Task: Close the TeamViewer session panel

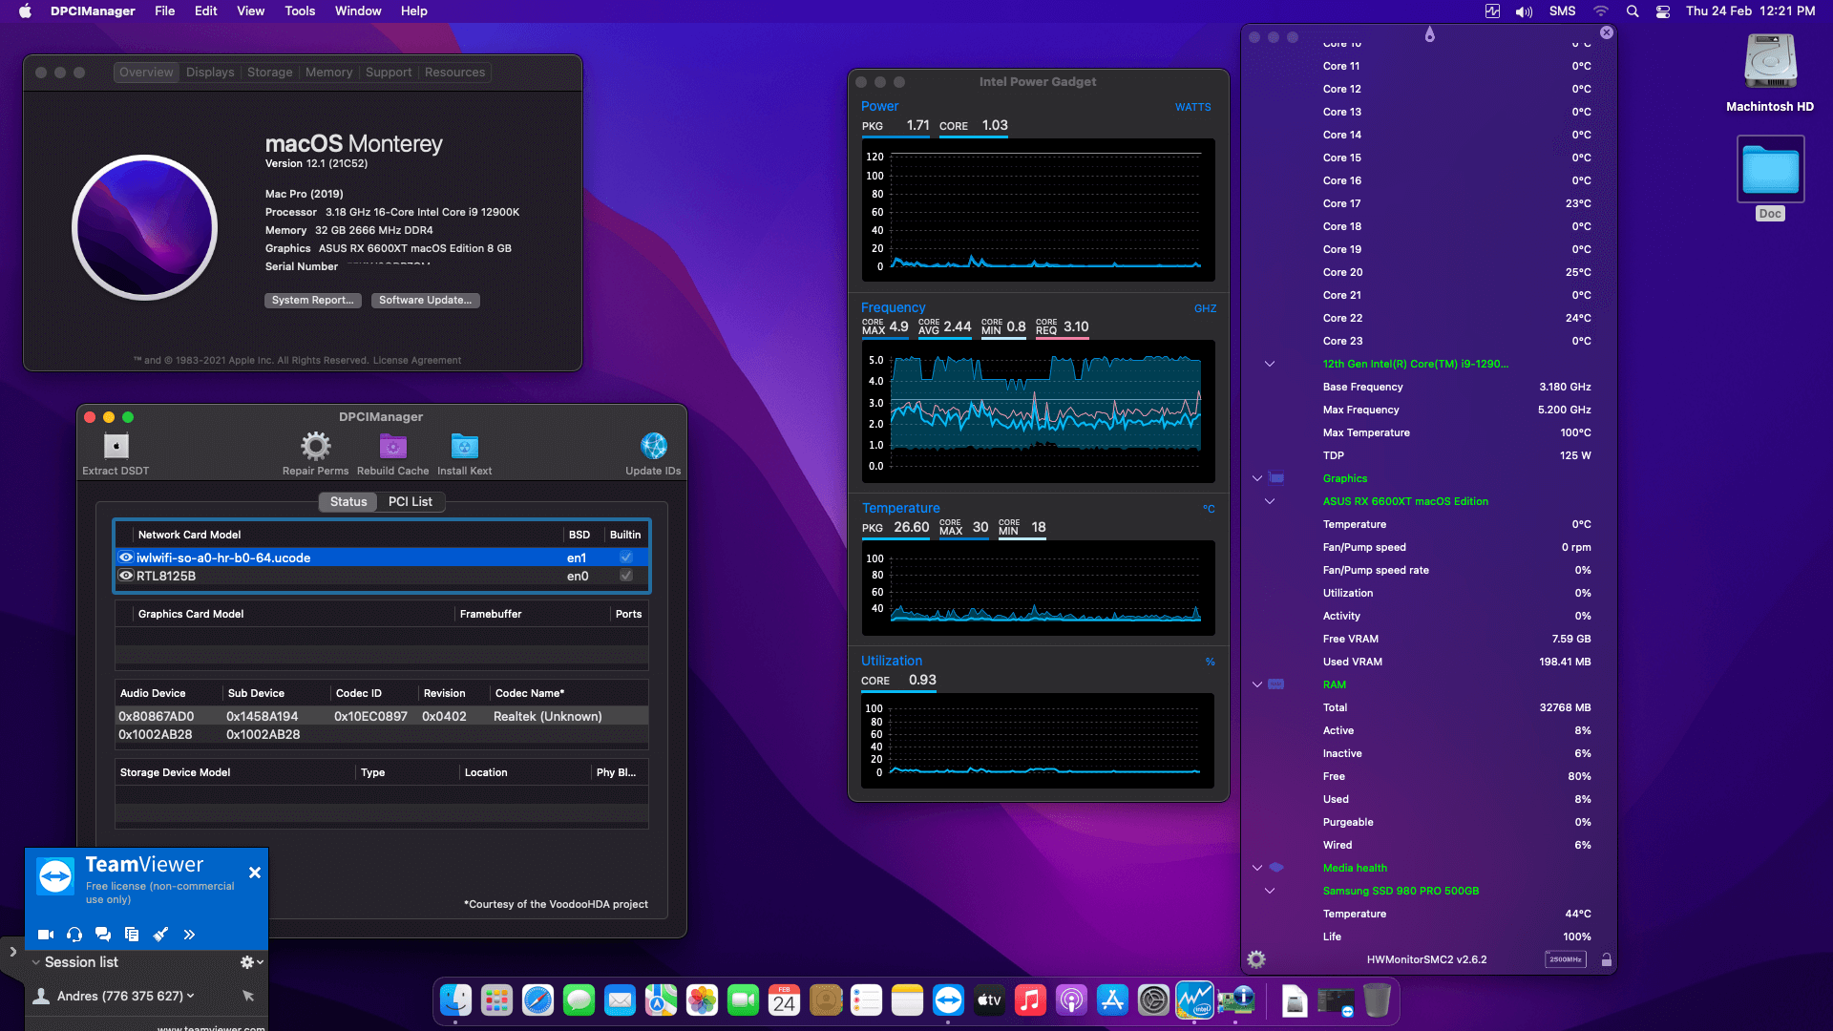Action: point(255,873)
